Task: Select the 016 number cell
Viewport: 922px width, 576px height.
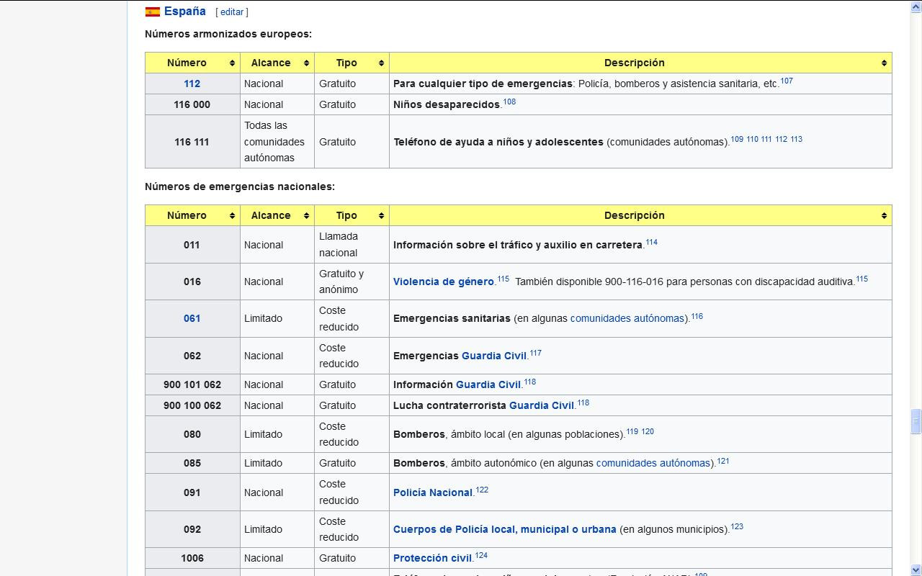Action: click(192, 282)
